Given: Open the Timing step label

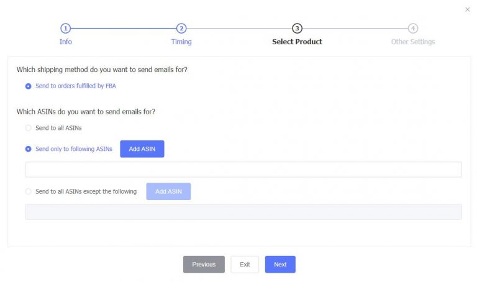Looking at the screenshot, I should [x=181, y=42].
